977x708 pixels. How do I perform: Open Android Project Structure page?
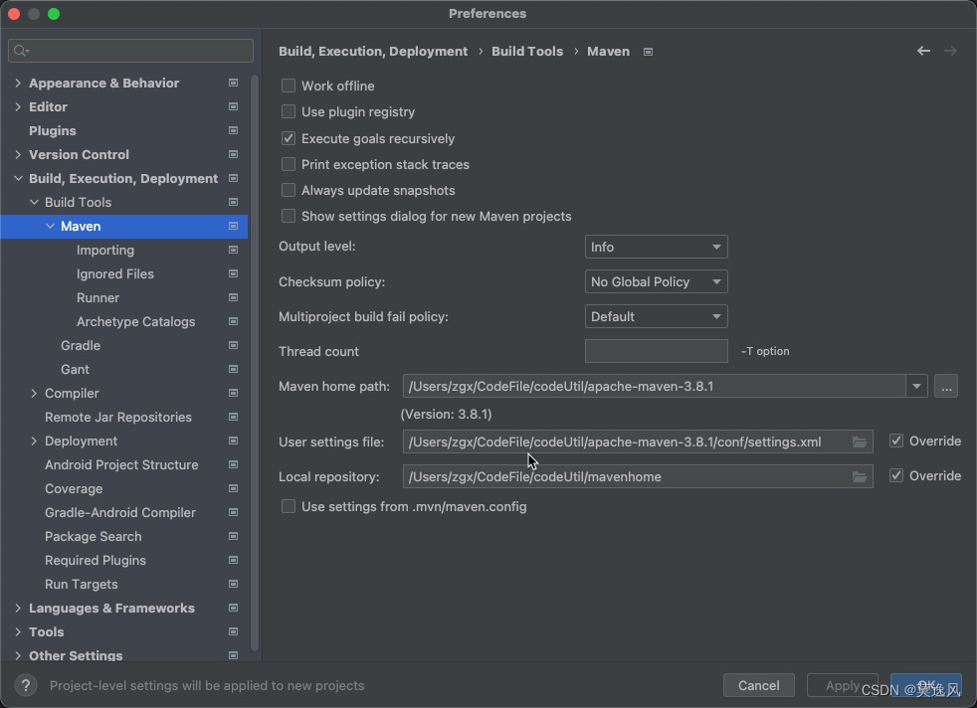121,465
